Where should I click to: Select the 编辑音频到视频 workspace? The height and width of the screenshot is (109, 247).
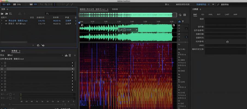coord(183,4)
